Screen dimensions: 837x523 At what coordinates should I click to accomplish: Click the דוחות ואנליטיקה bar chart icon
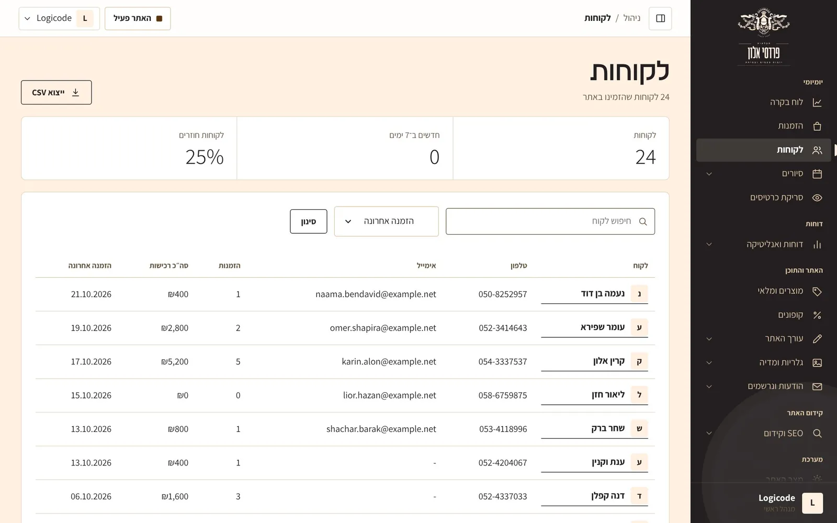click(817, 244)
